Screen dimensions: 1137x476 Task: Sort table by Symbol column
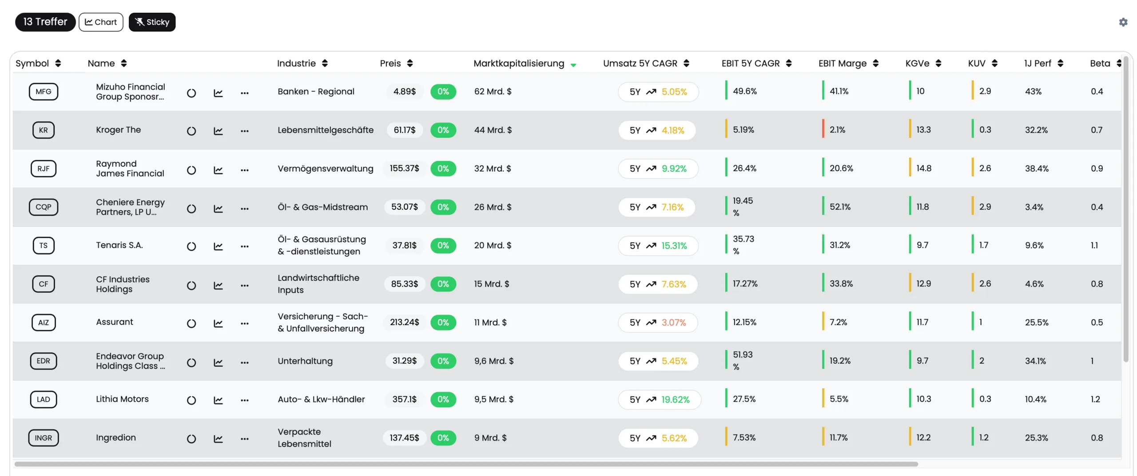point(38,63)
